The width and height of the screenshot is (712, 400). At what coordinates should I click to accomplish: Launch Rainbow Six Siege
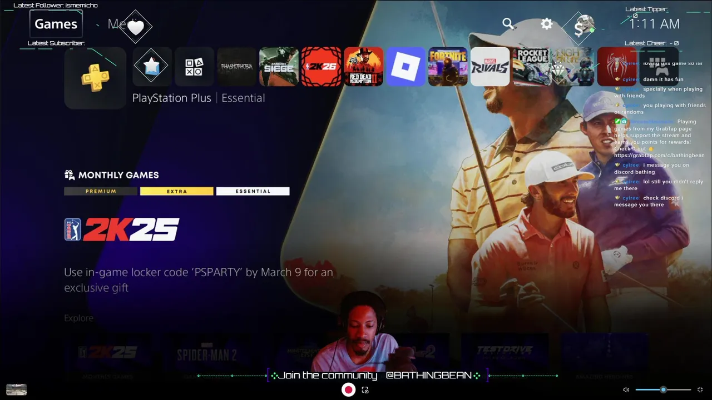[279, 67]
